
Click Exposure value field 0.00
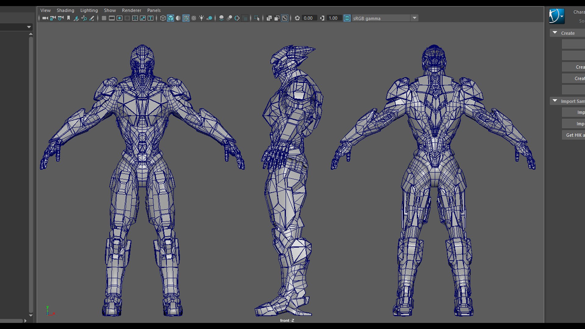[x=309, y=18]
